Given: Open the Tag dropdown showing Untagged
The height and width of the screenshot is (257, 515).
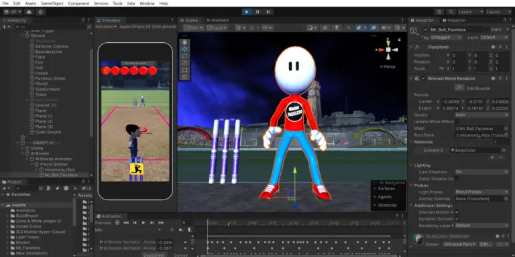Looking at the screenshot, I should 446,37.
